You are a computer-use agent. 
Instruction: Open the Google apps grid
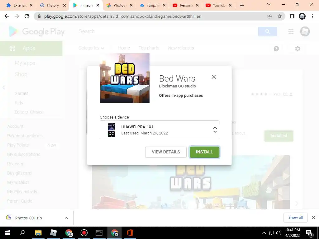click(x=291, y=31)
